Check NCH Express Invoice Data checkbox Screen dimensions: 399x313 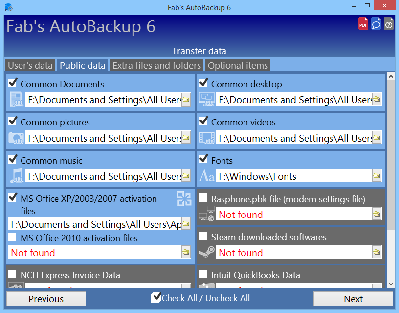(12, 274)
